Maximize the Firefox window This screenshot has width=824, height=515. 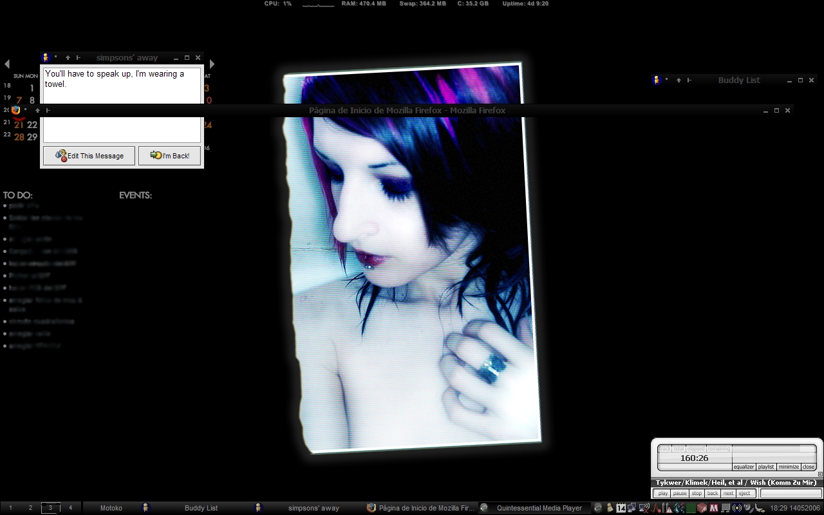(x=776, y=111)
